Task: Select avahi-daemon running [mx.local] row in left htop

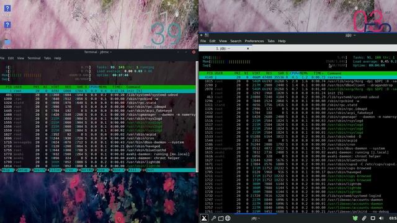Action: coord(98,154)
